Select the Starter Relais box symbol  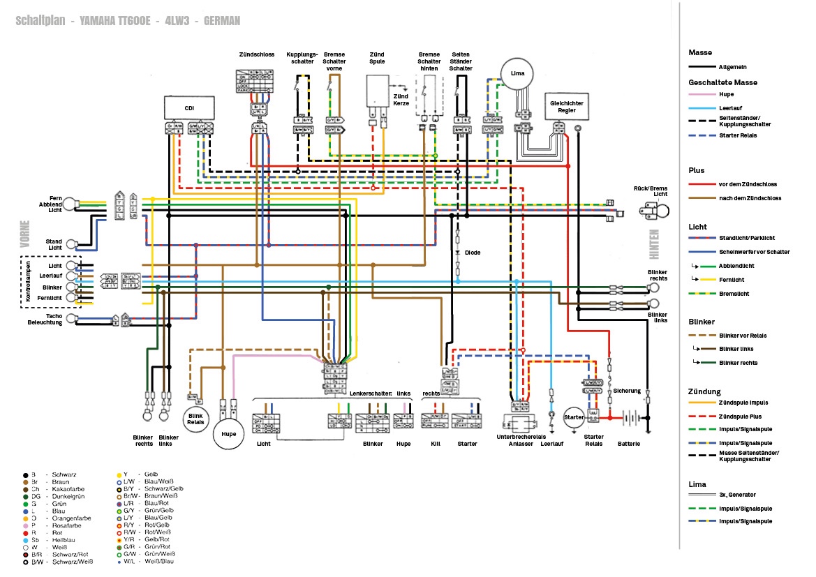[x=593, y=415]
